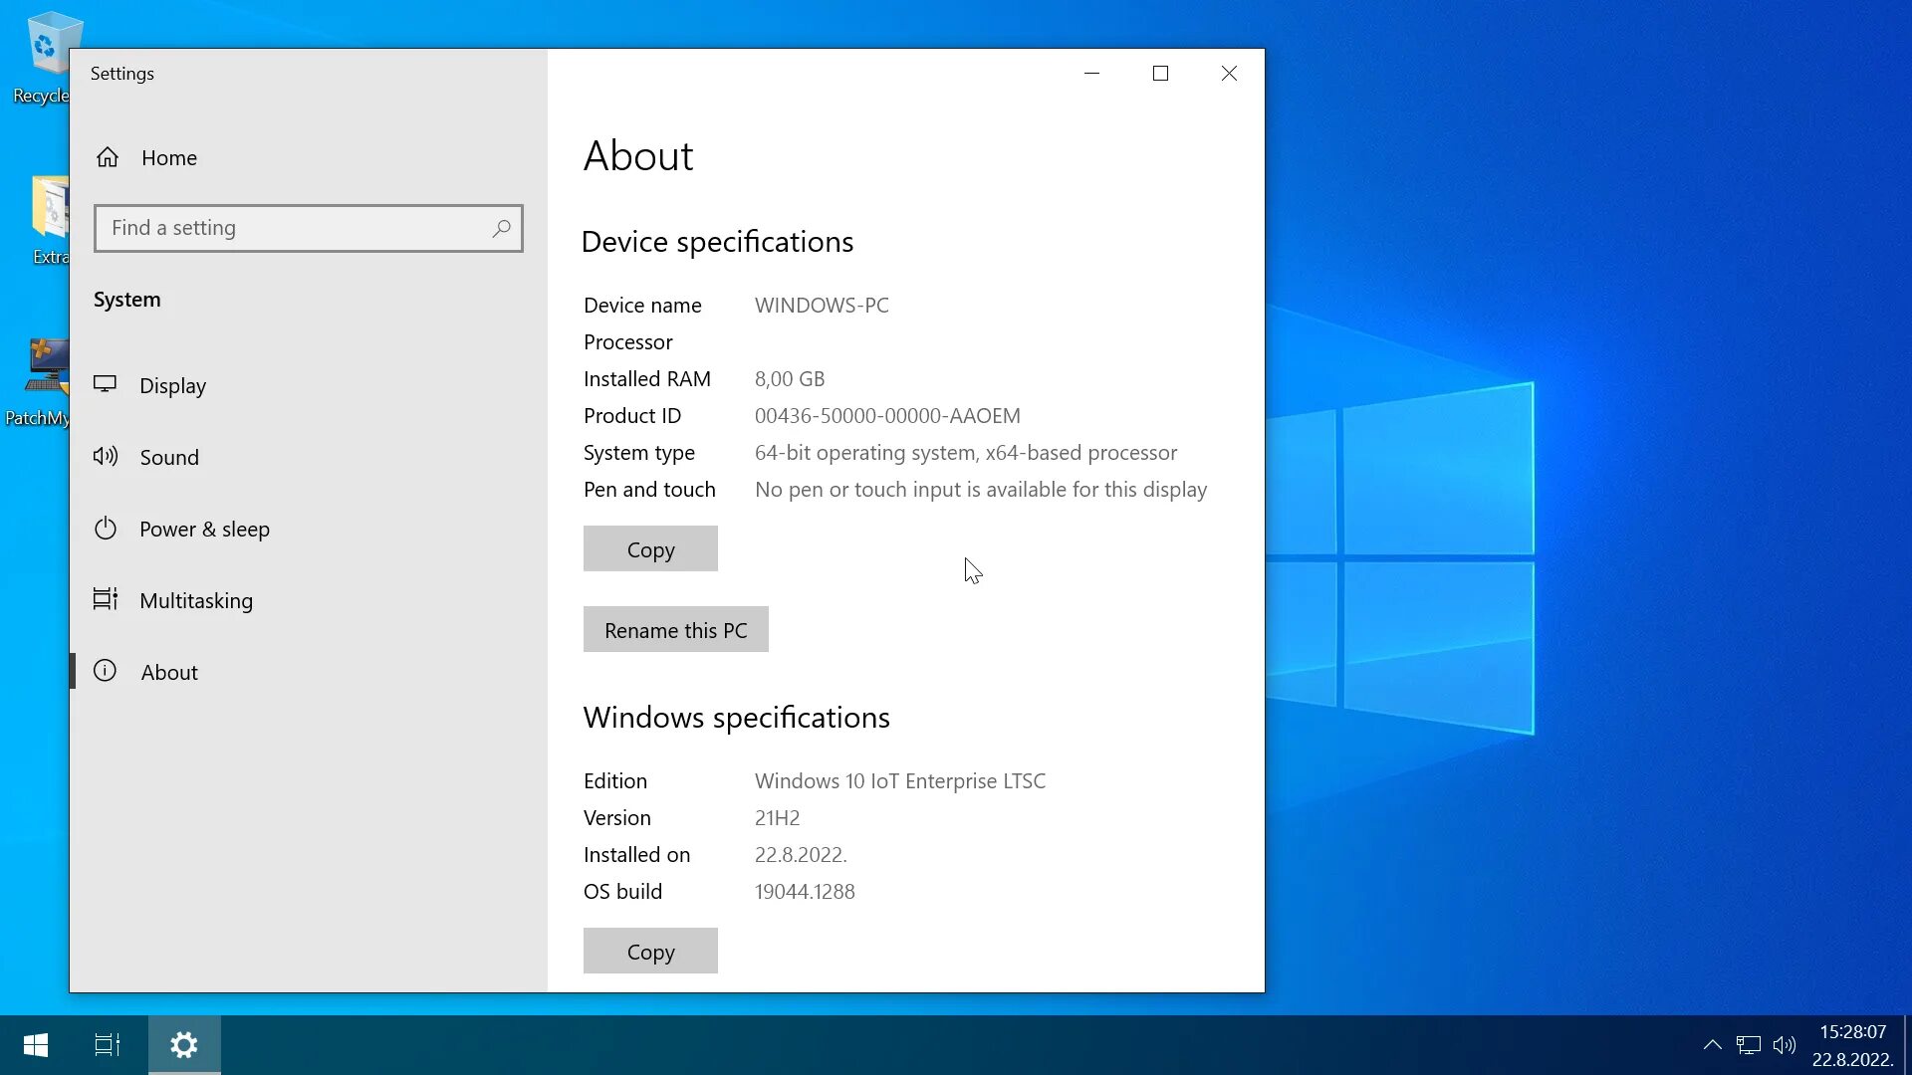Select the Multitasking menu item
The image size is (1912, 1075).
[x=196, y=600]
